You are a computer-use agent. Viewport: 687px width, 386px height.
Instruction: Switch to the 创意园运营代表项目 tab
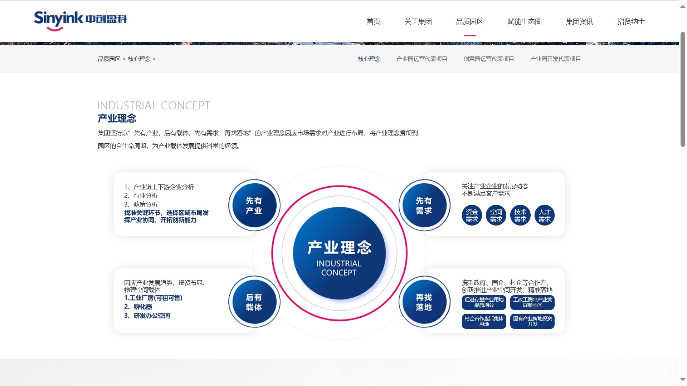pyautogui.click(x=488, y=59)
